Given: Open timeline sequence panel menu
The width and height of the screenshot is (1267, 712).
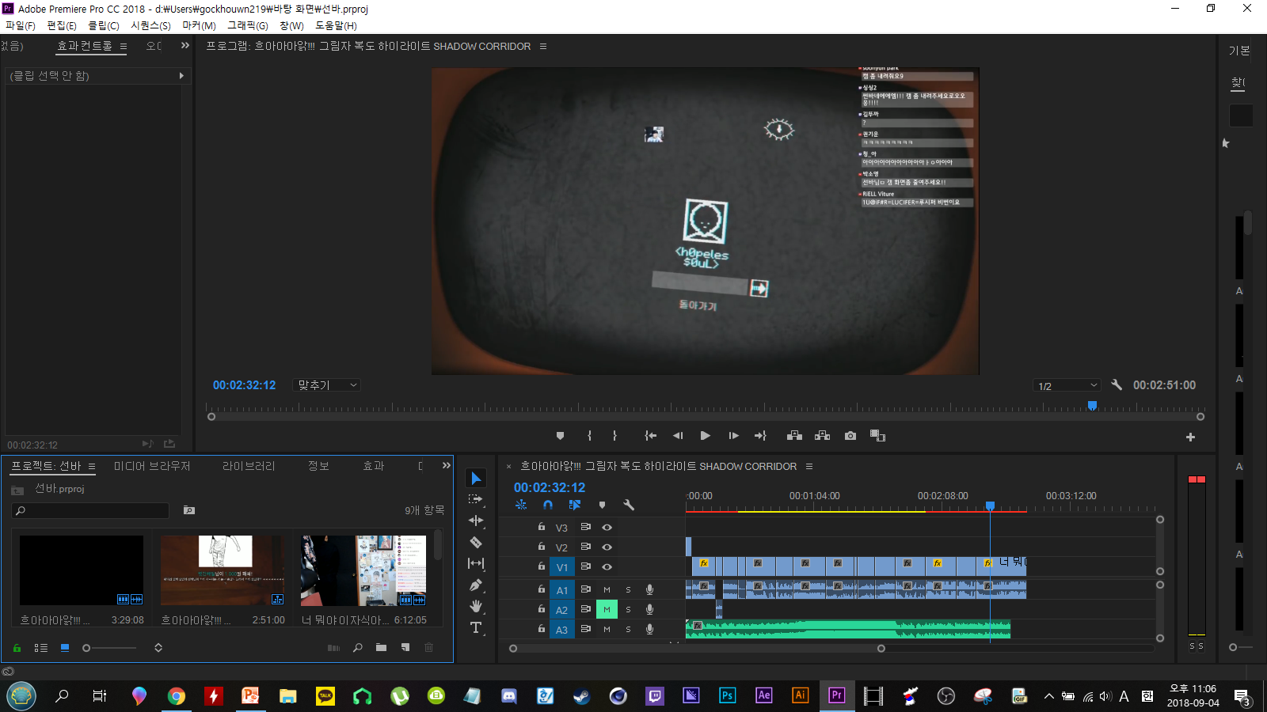Looking at the screenshot, I should coord(809,467).
